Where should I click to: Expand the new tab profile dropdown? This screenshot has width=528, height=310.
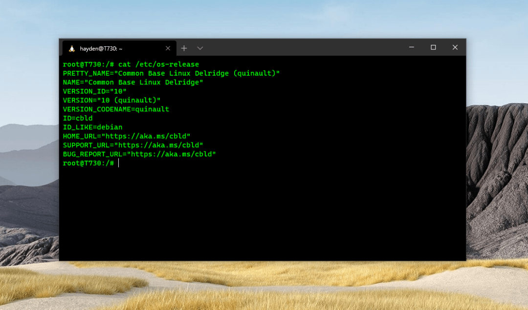coord(200,48)
